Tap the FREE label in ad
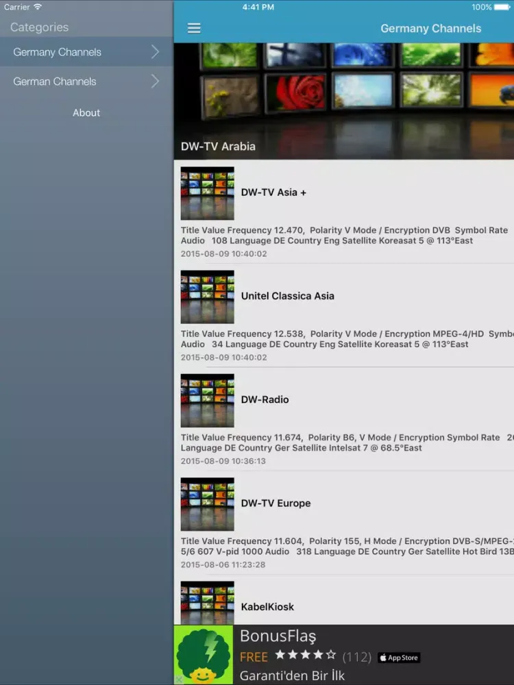 254,657
